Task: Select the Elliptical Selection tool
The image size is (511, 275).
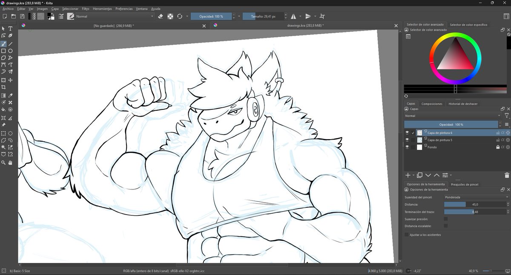Action: pyautogui.click(x=10, y=133)
